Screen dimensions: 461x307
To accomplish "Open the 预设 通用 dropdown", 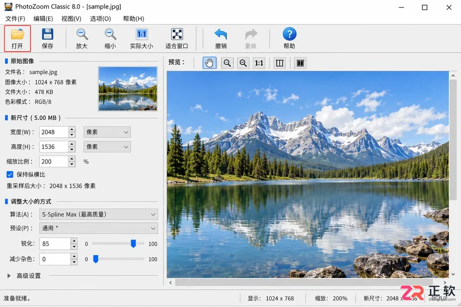I will (x=99, y=228).
